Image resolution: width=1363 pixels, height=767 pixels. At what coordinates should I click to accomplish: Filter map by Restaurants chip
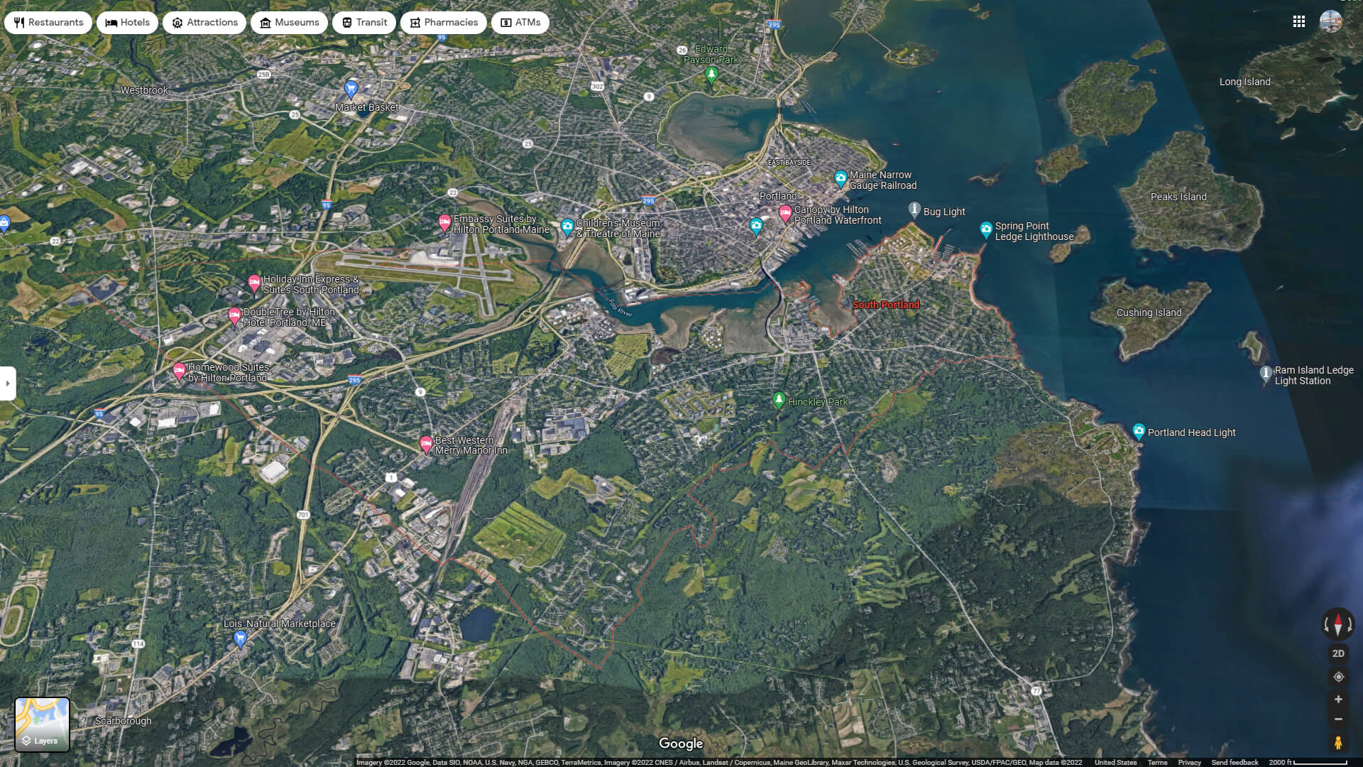click(48, 23)
